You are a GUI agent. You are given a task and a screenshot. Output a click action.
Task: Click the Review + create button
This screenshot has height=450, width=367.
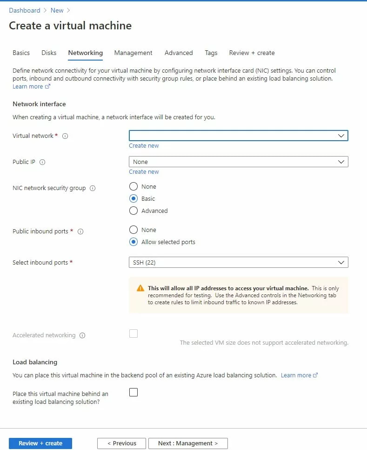pos(40,443)
